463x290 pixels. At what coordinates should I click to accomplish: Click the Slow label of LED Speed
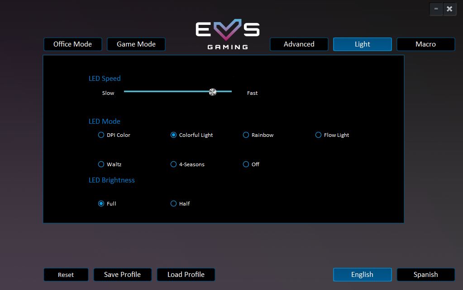pyautogui.click(x=108, y=93)
